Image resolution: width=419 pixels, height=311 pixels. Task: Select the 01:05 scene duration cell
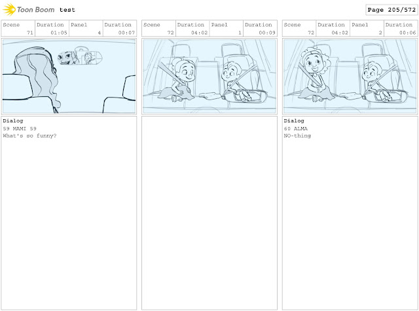point(52,28)
